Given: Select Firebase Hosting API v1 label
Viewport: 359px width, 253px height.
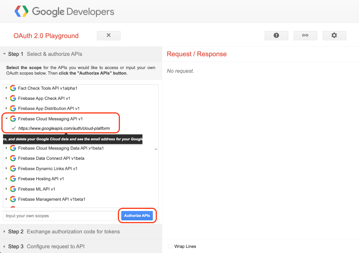Looking at the screenshot, I should tap(41, 179).
